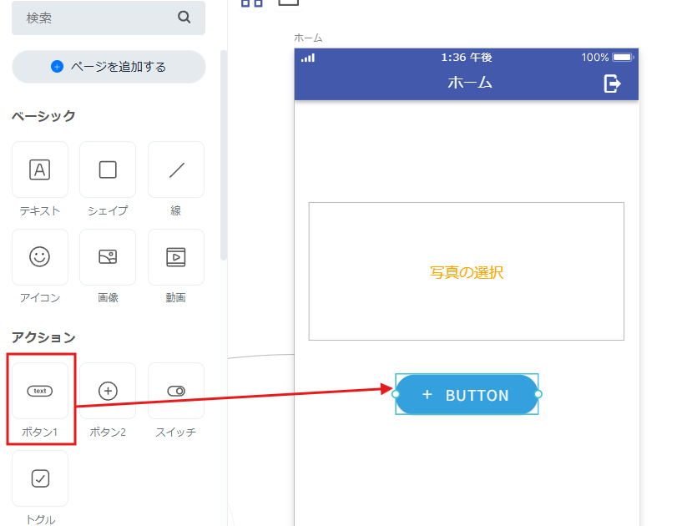677x526 pixels.
Task: Click ページを追加する to add a page
Action: click(x=109, y=67)
